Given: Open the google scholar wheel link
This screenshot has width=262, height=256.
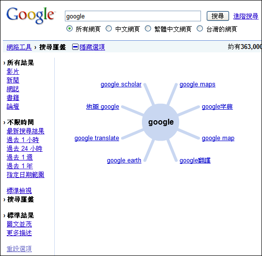Looking at the screenshot, I should tap(121, 84).
